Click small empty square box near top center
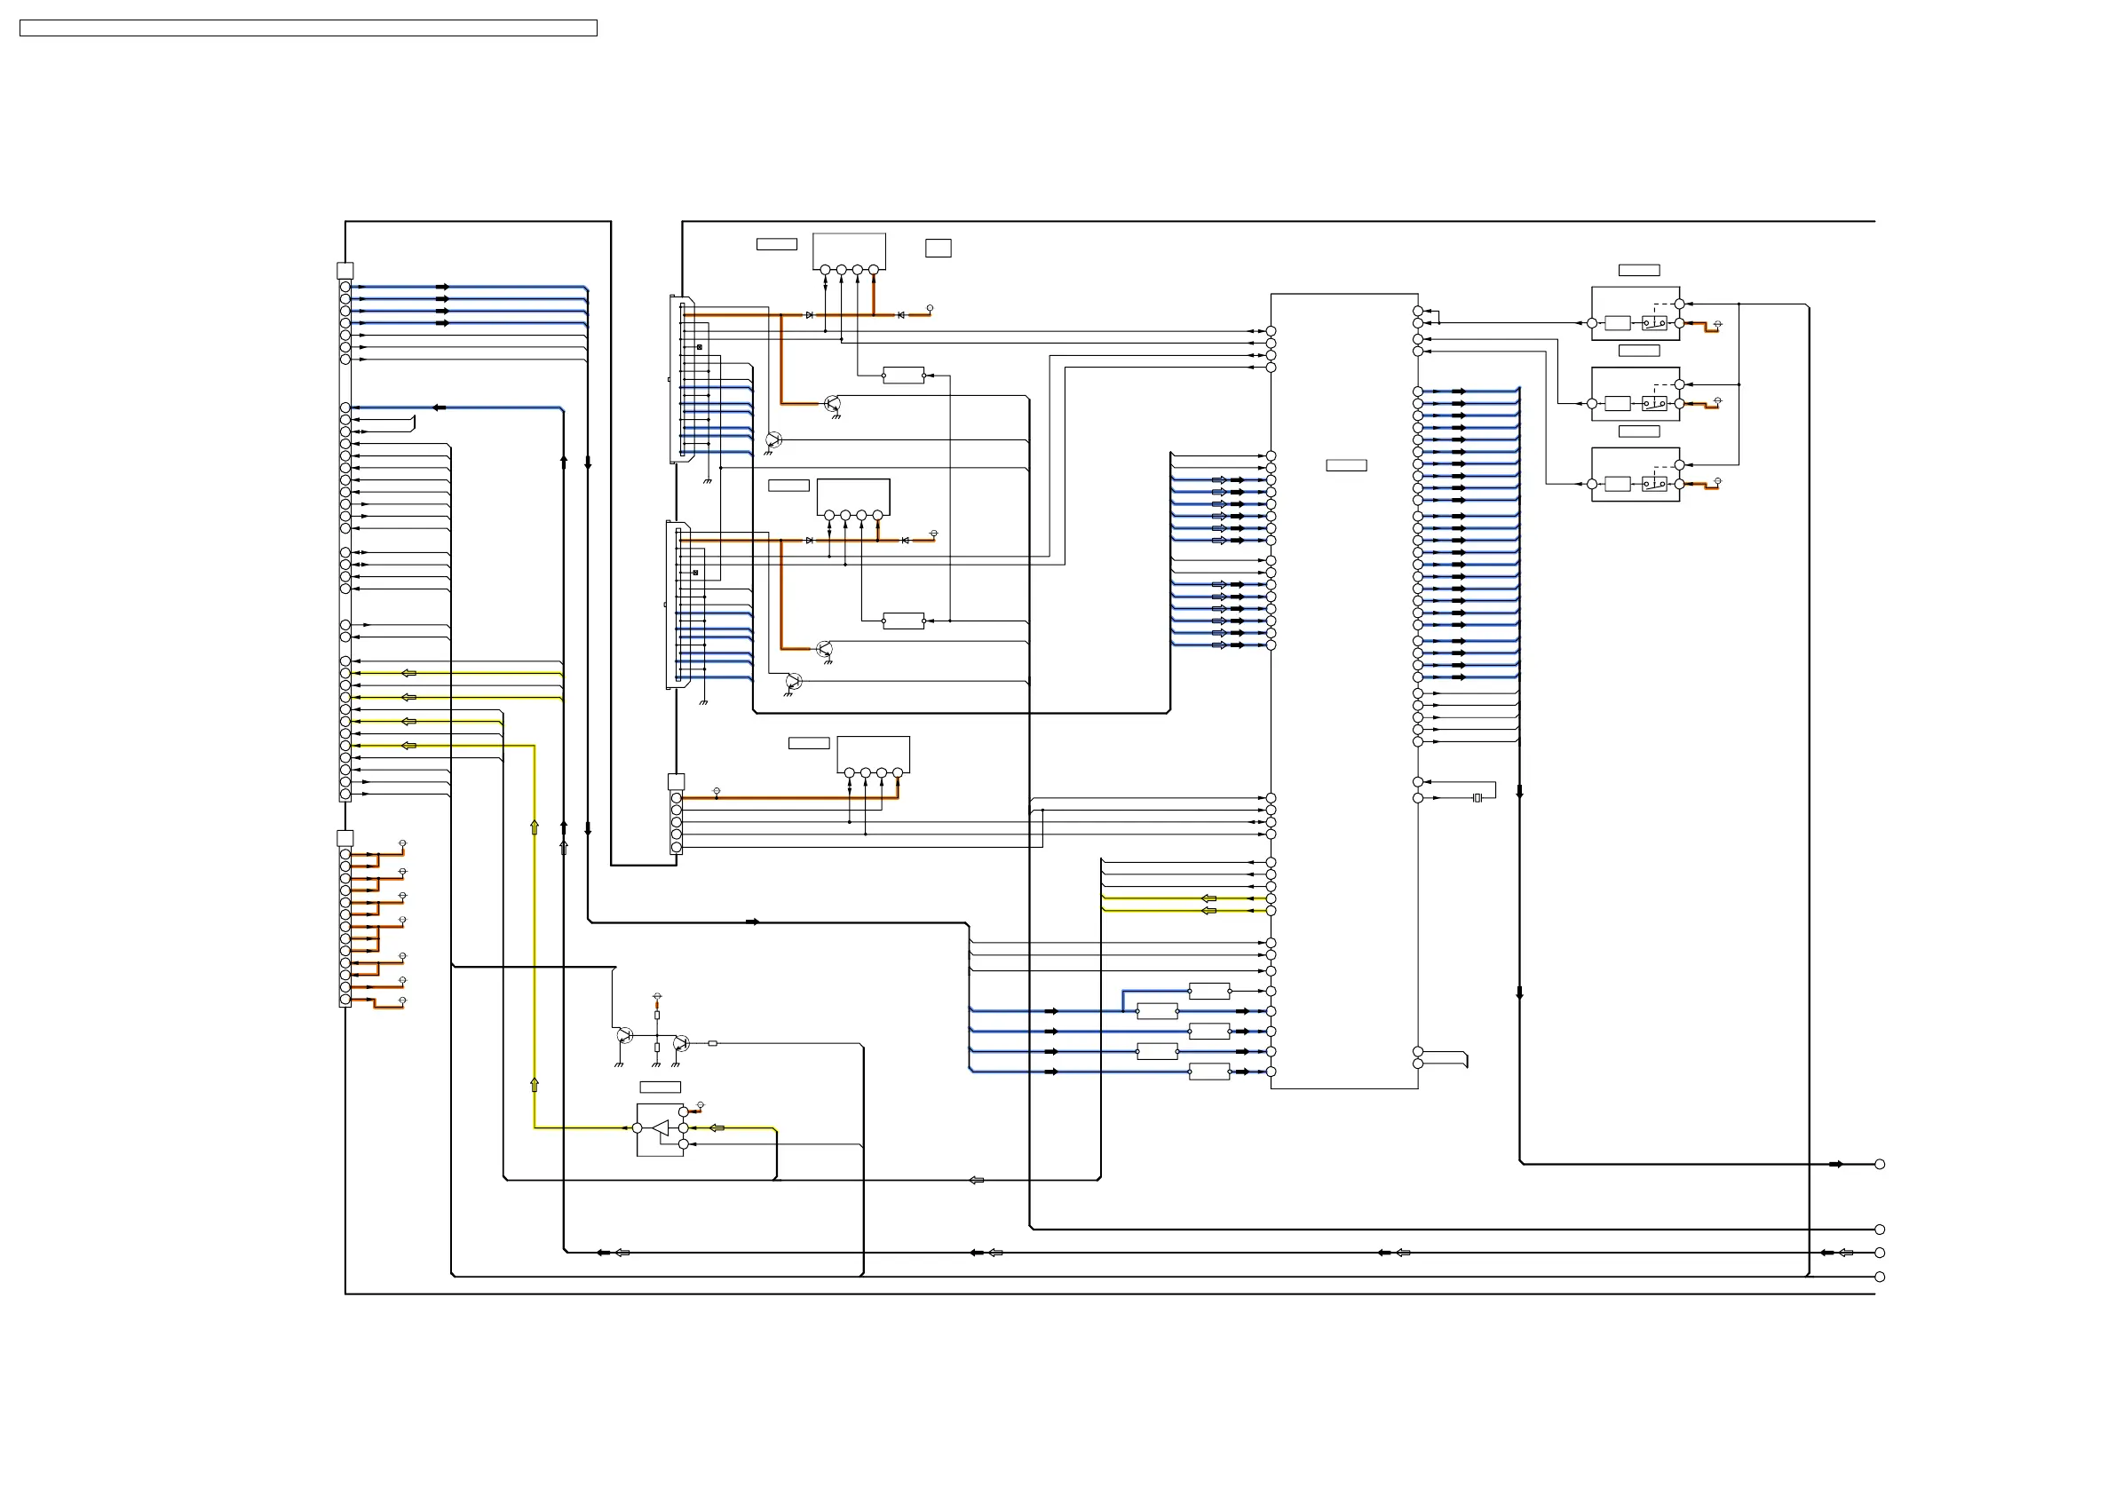Viewport: 2115px width, 1495px height. (938, 248)
